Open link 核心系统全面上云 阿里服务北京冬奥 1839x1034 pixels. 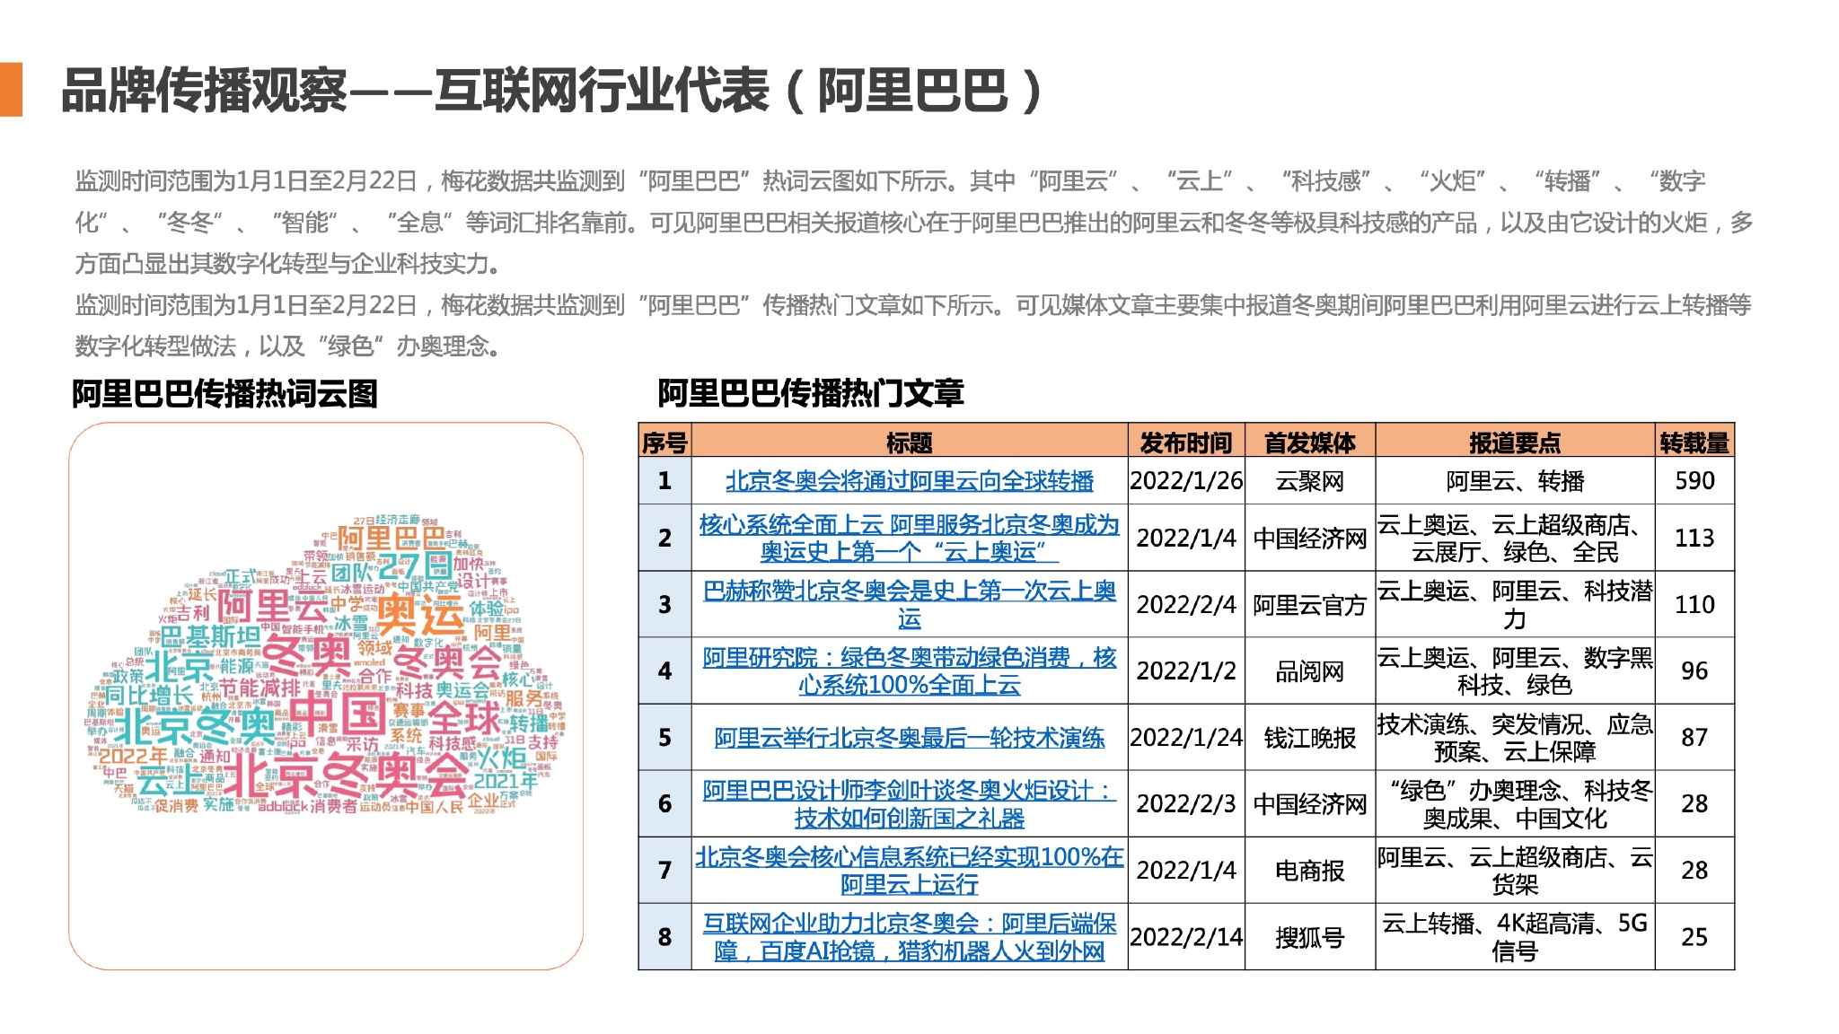click(909, 538)
